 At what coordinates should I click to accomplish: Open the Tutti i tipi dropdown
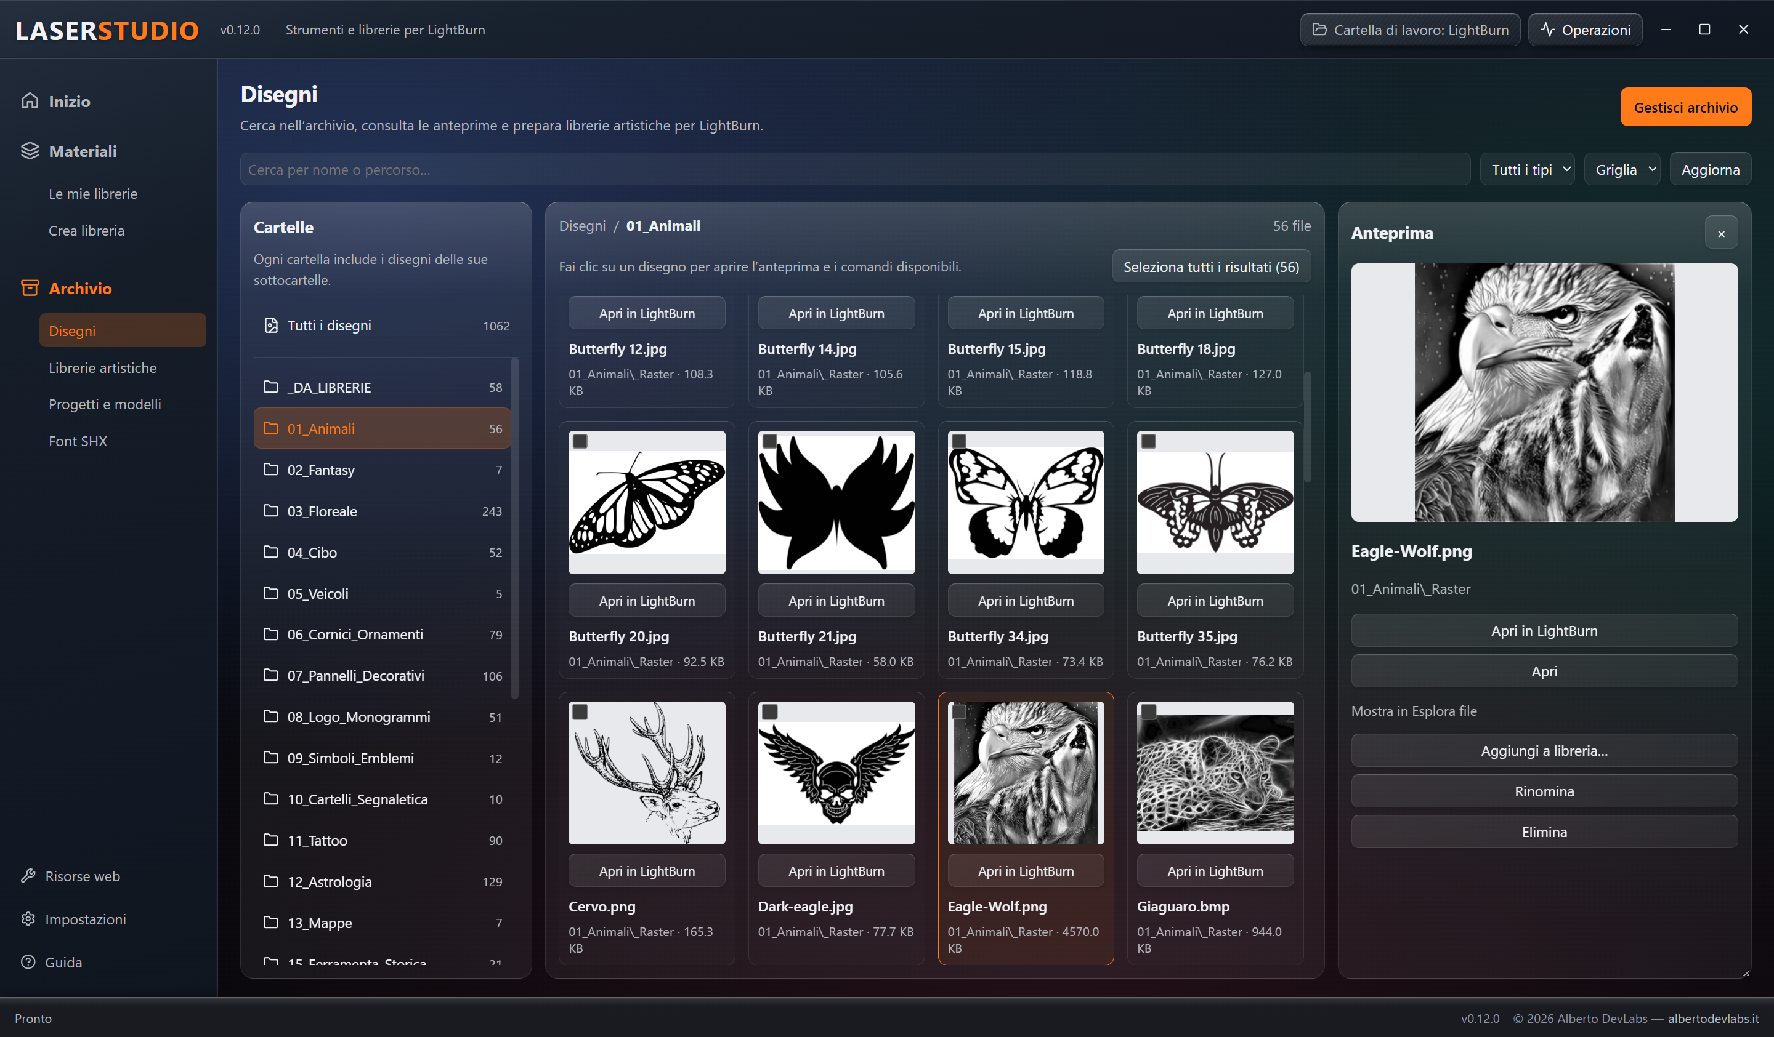coord(1527,169)
